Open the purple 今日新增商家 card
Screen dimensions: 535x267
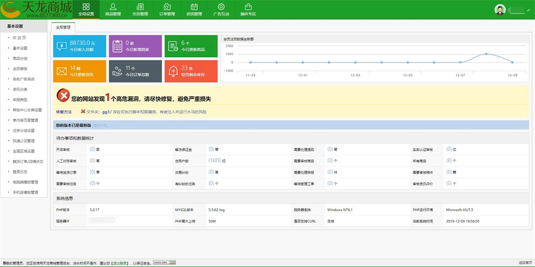pyautogui.click(x=135, y=46)
